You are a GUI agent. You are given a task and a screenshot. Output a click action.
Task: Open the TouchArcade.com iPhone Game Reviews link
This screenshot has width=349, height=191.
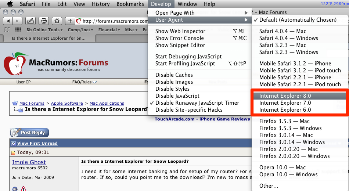tap(202, 119)
